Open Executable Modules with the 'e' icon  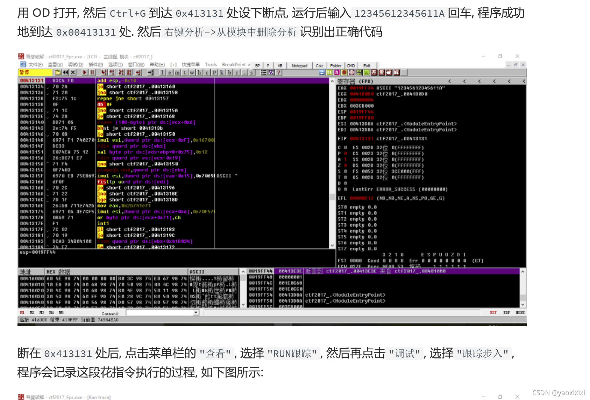coord(170,72)
